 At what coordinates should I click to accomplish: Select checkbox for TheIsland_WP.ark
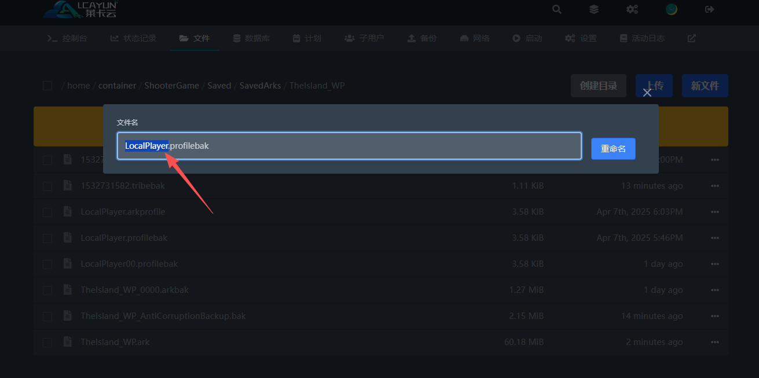coord(47,343)
